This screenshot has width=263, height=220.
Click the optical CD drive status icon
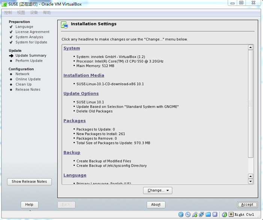[x=188, y=214]
